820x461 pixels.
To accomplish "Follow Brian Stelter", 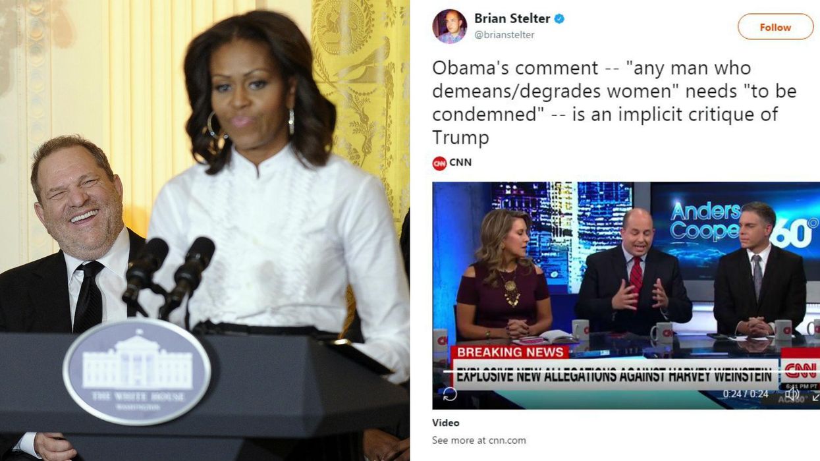I will pos(775,27).
